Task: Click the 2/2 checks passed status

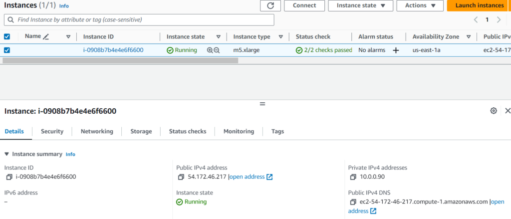Action: click(x=324, y=50)
